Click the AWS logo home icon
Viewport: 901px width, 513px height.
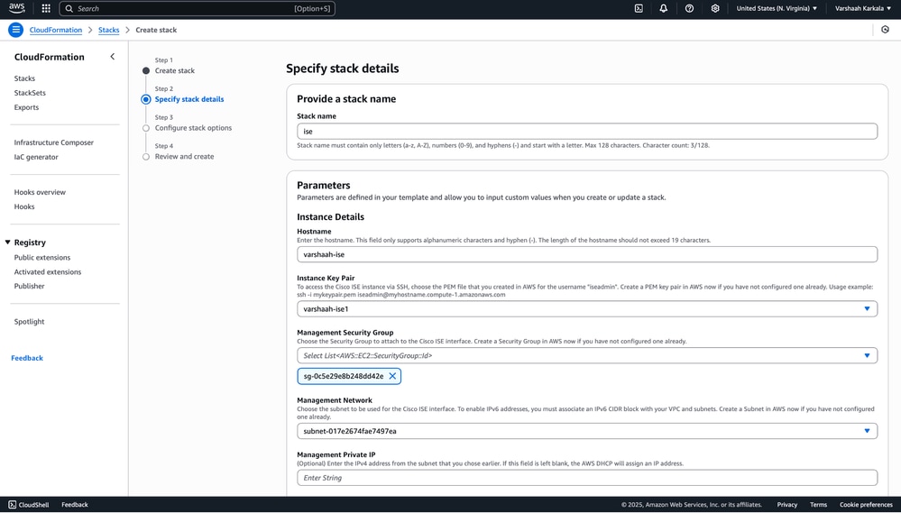click(16, 8)
